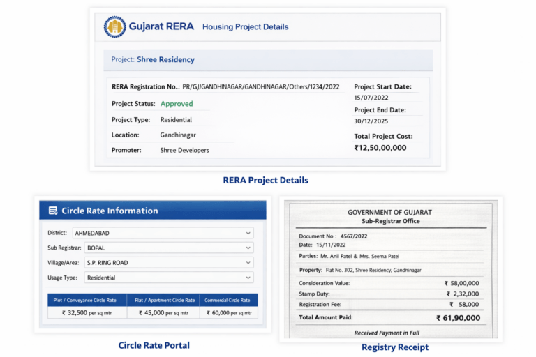The height and width of the screenshot is (357, 536).
Task: Click the start date 15/07/2022
Action: pos(371,98)
